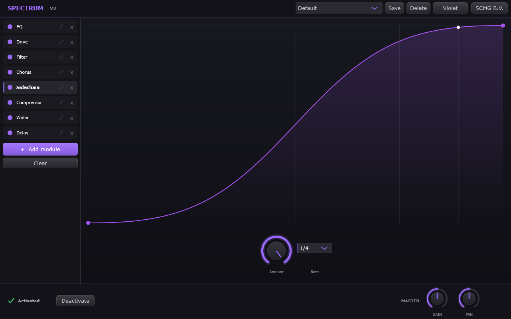Screen dimensions: 511x319
Task: Click the pin icon on Compressor row
Action: click(x=61, y=102)
